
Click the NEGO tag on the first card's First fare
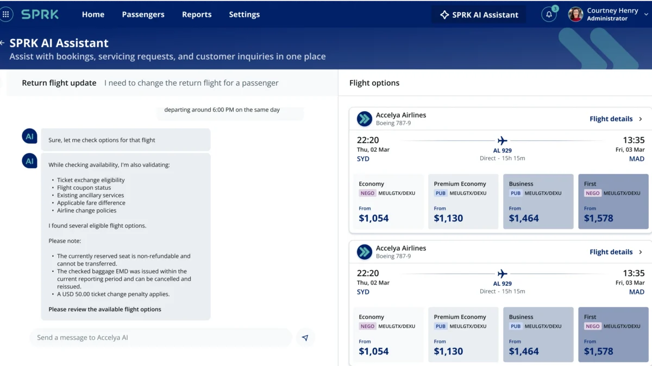coord(592,193)
